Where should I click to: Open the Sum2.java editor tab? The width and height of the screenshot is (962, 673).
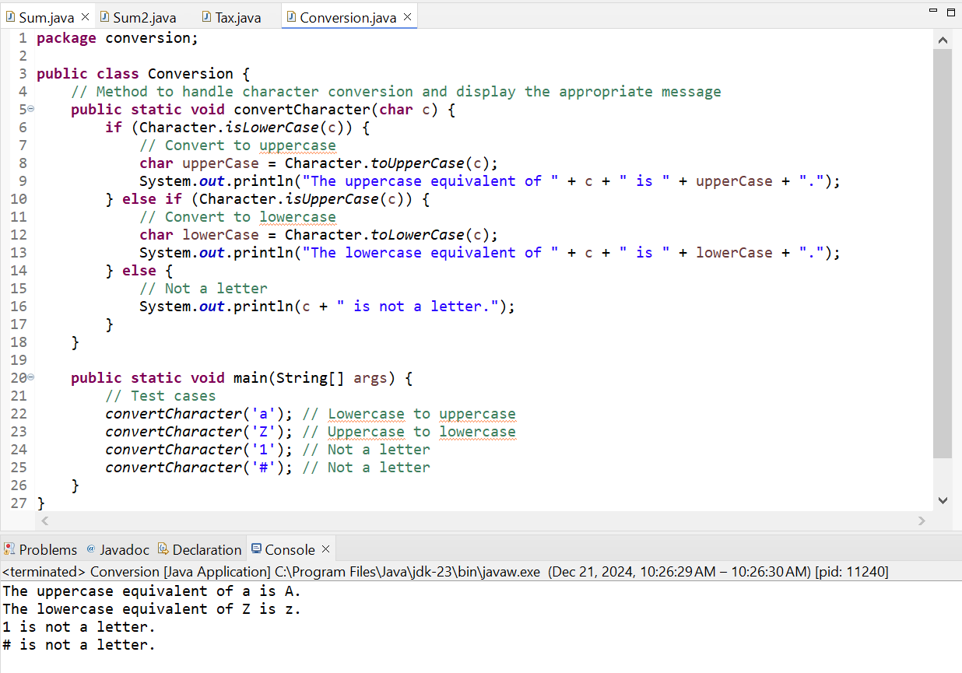click(144, 17)
